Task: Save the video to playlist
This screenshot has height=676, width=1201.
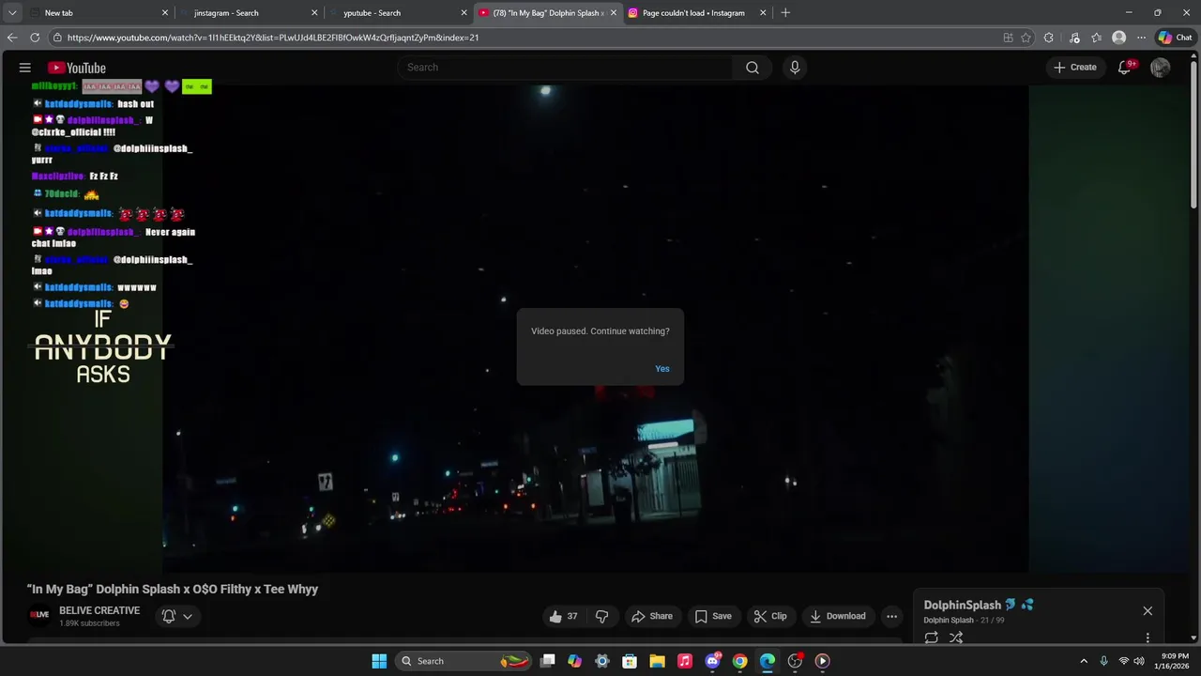Action: pyautogui.click(x=713, y=616)
